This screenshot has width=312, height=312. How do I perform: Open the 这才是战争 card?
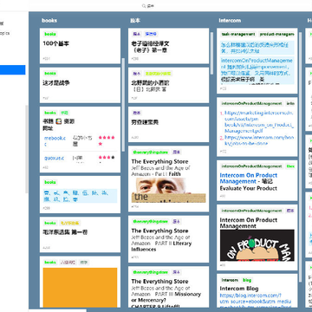pos(80,85)
